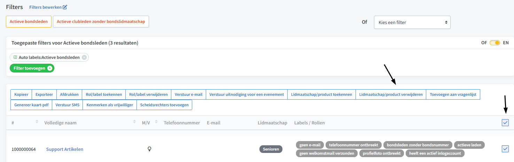The width and height of the screenshot is (514, 162).
Task: Open the Kies een filter dropdown
Action: (x=412, y=22)
